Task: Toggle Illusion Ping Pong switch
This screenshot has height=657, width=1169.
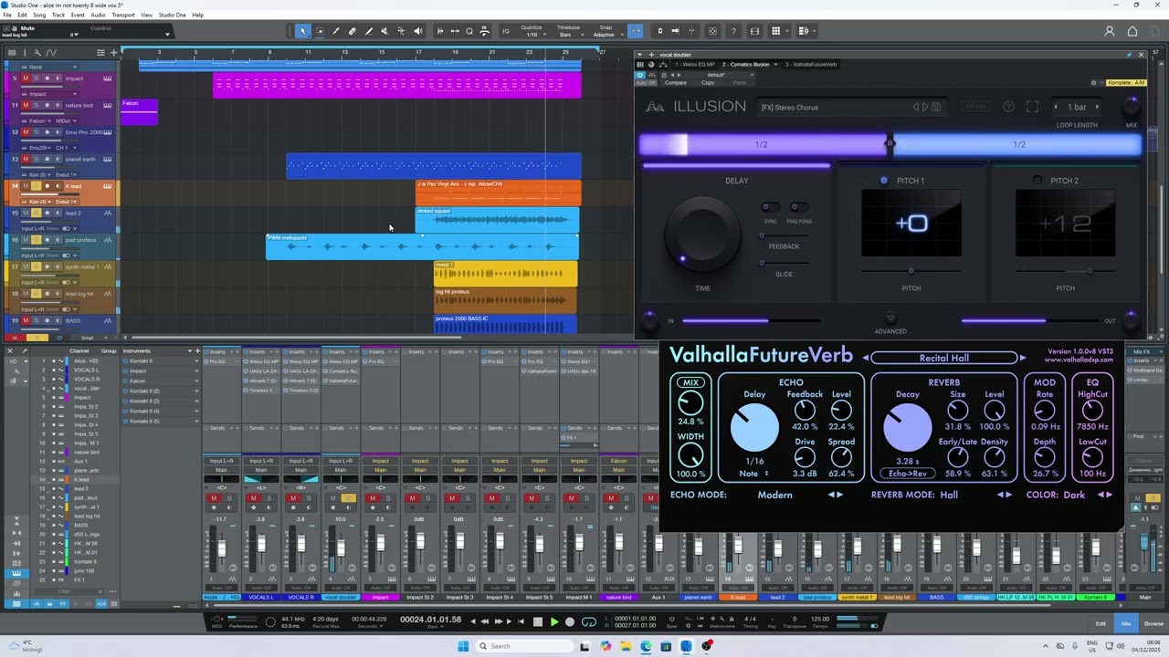Action: click(799, 207)
